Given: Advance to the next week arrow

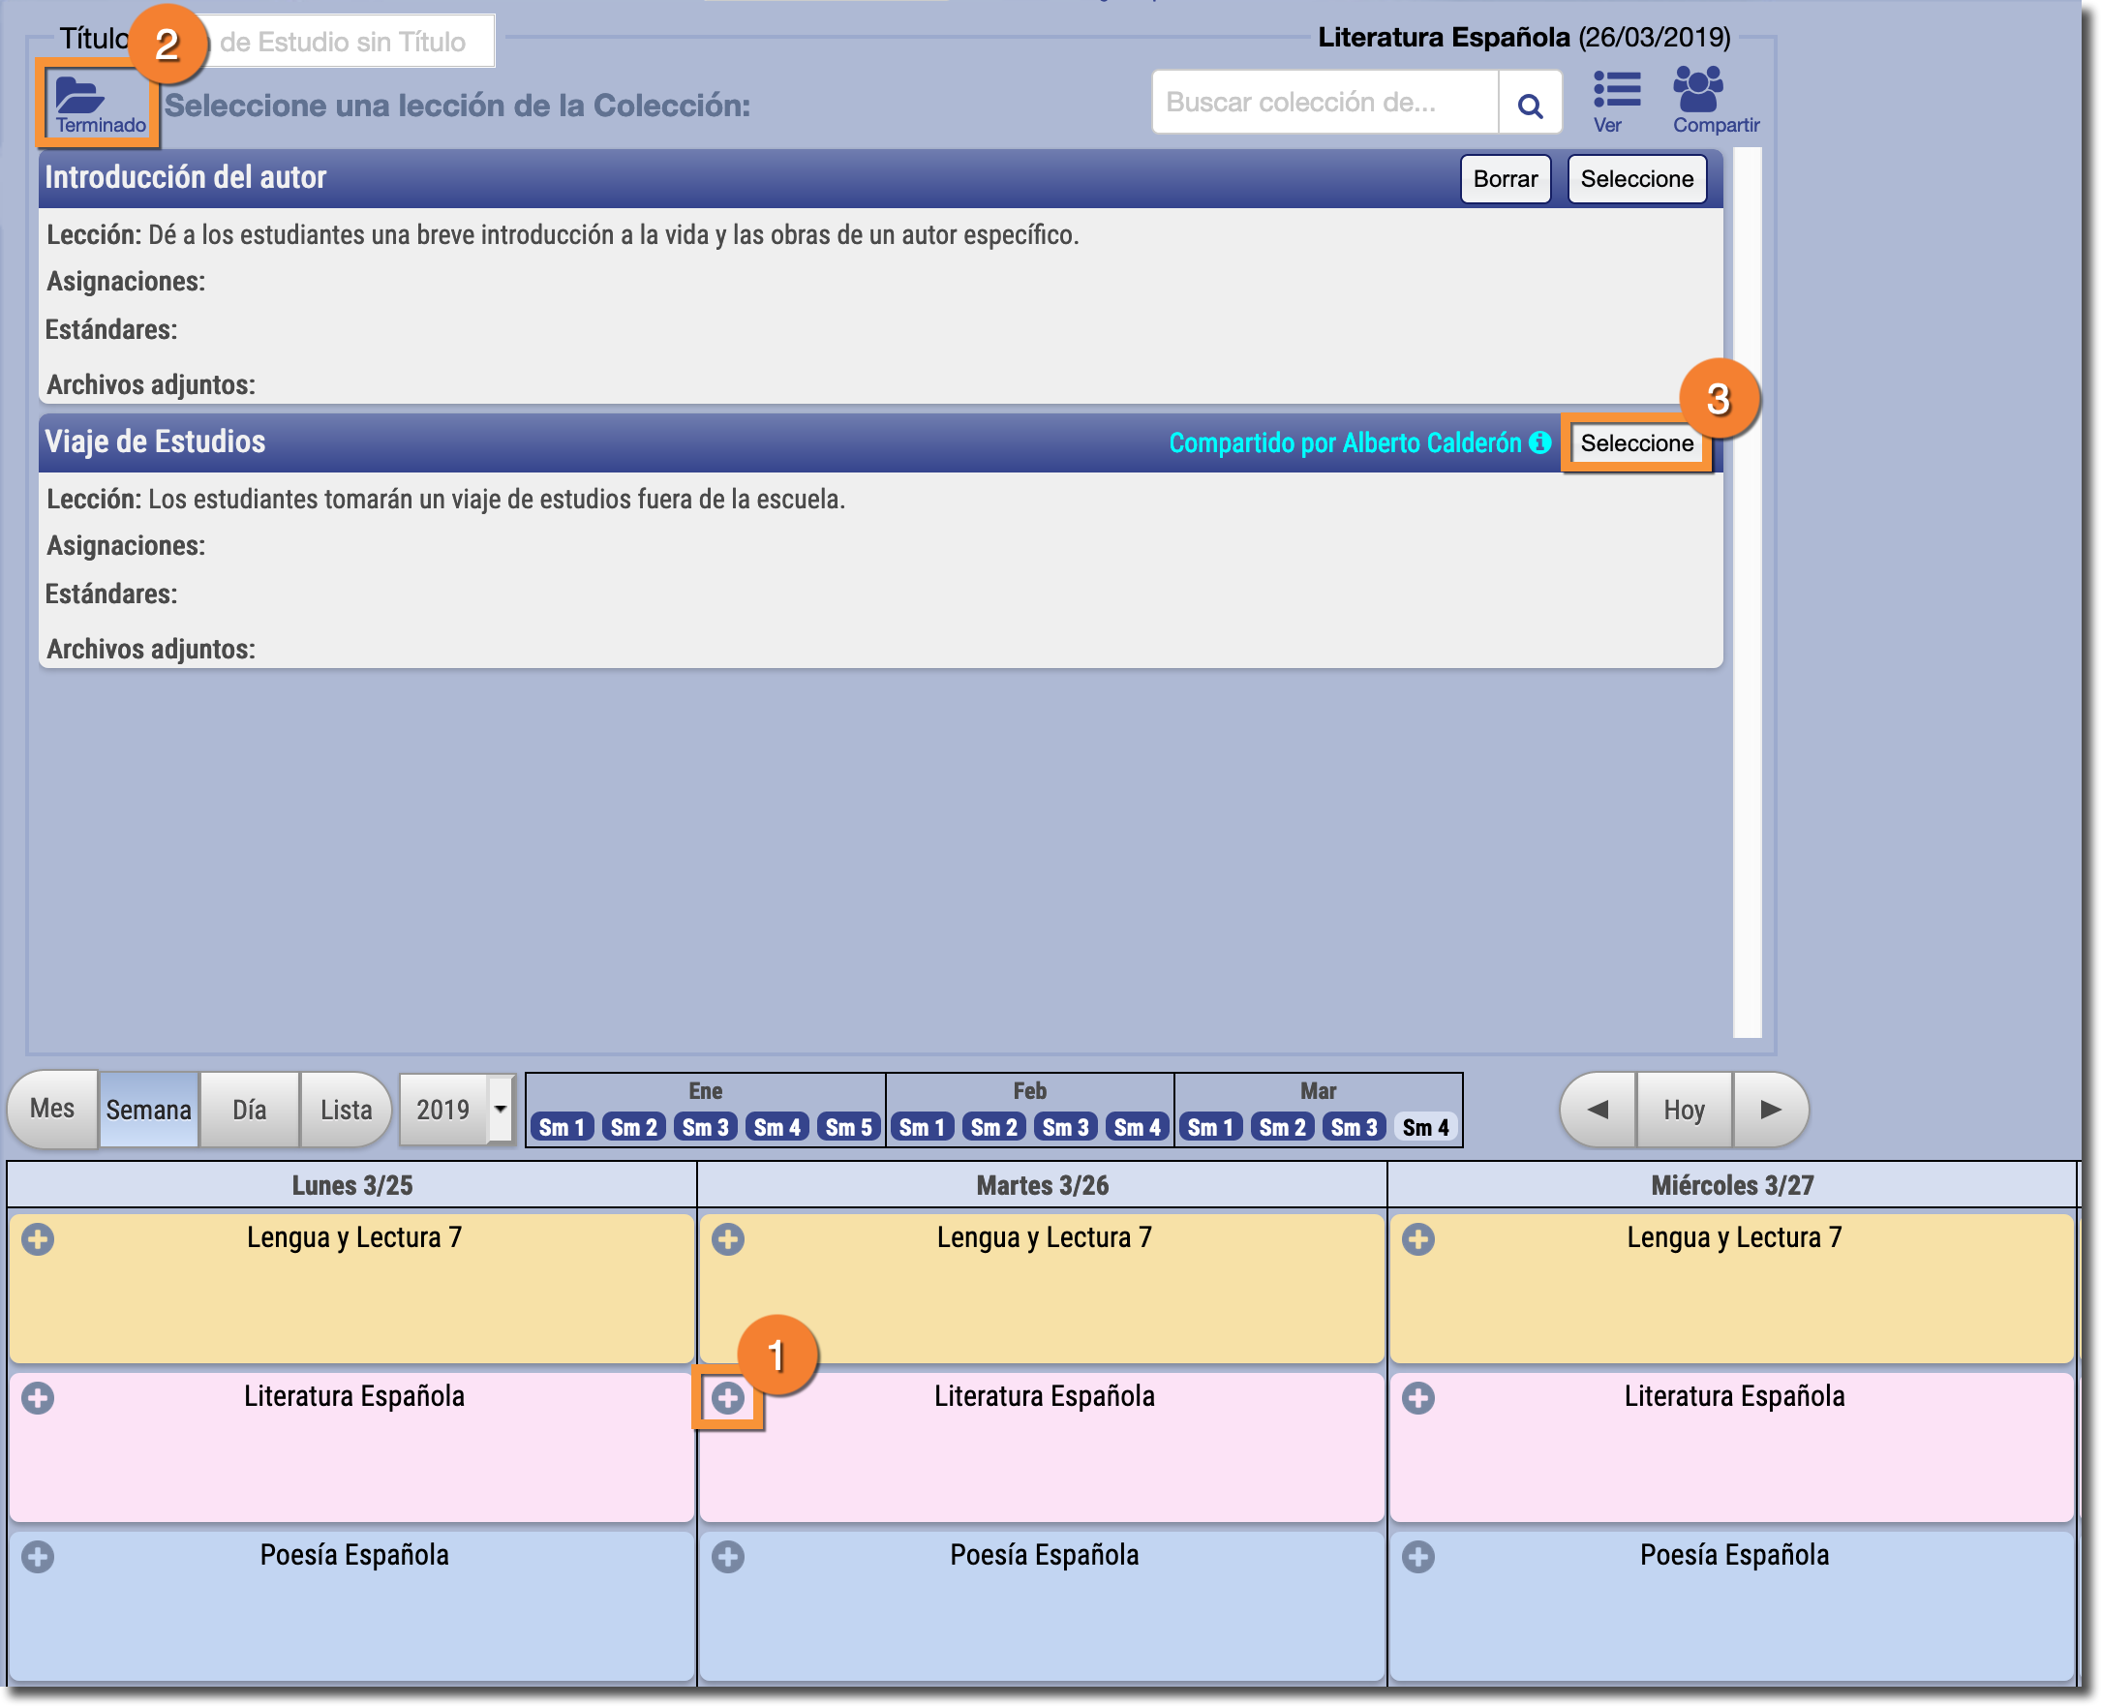Looking at the screenshot, I should (x=1770, y=1110).
